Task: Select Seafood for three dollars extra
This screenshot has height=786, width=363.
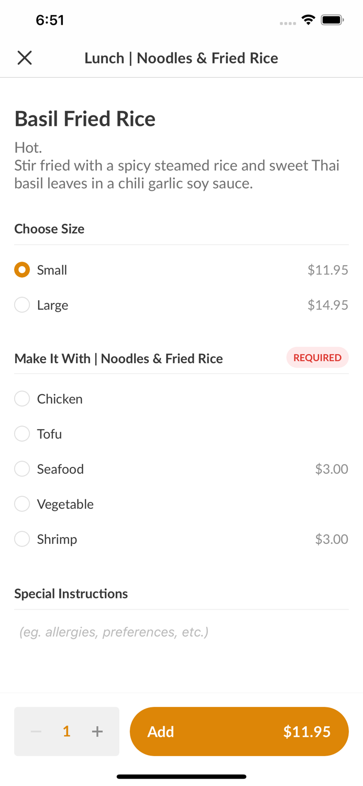Action: point(22,468)
